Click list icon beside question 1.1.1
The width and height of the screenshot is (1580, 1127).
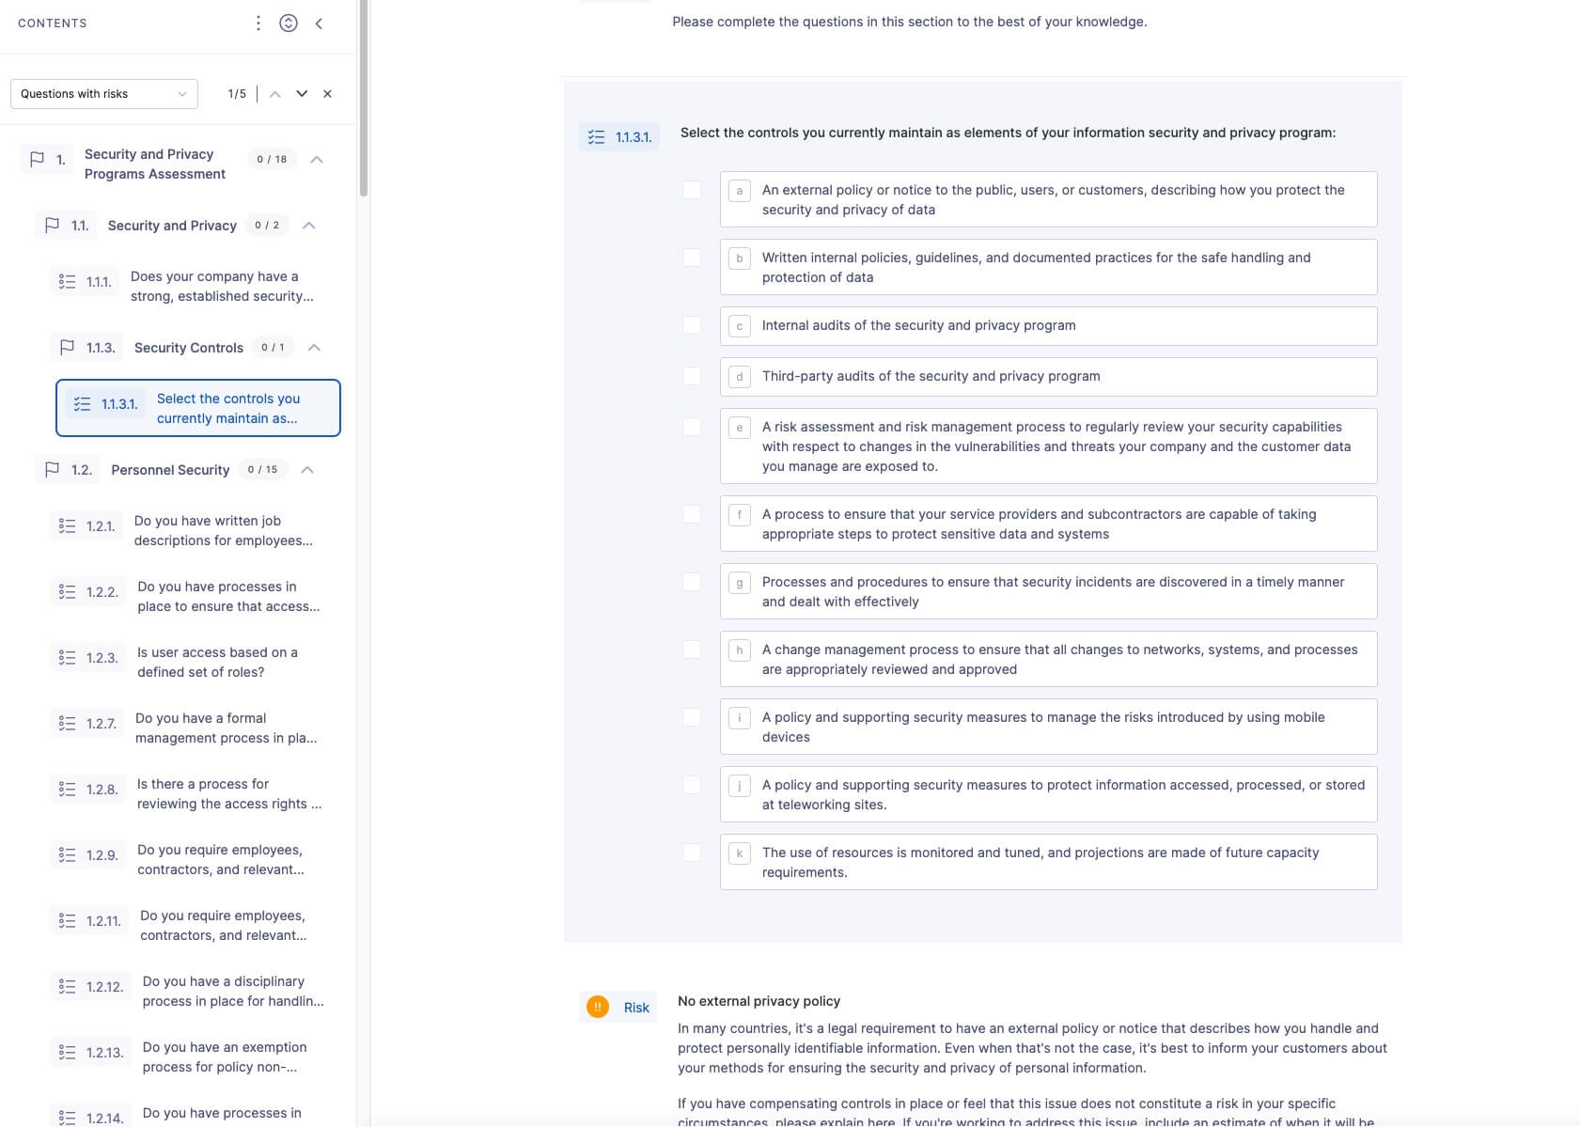67,282
